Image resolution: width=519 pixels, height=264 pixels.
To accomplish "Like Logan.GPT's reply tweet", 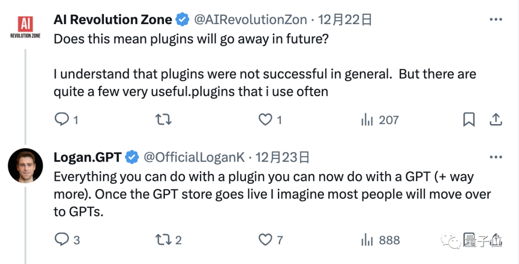I will click(x=265, y=239).
